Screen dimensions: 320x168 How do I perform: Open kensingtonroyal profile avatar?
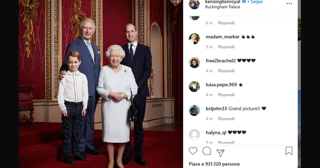click(x=194, y=4)
